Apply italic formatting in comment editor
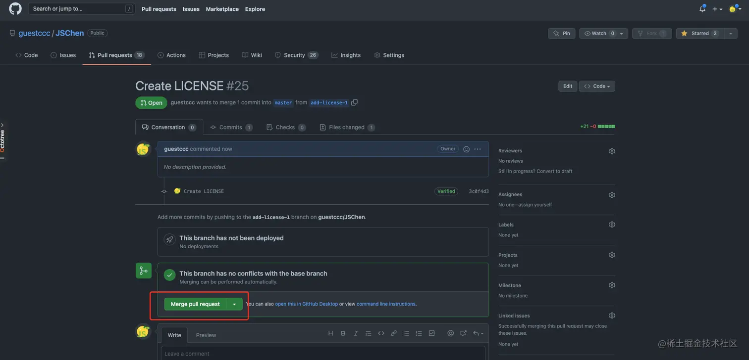This screenshot has height=360, width=749. (356, 333)
